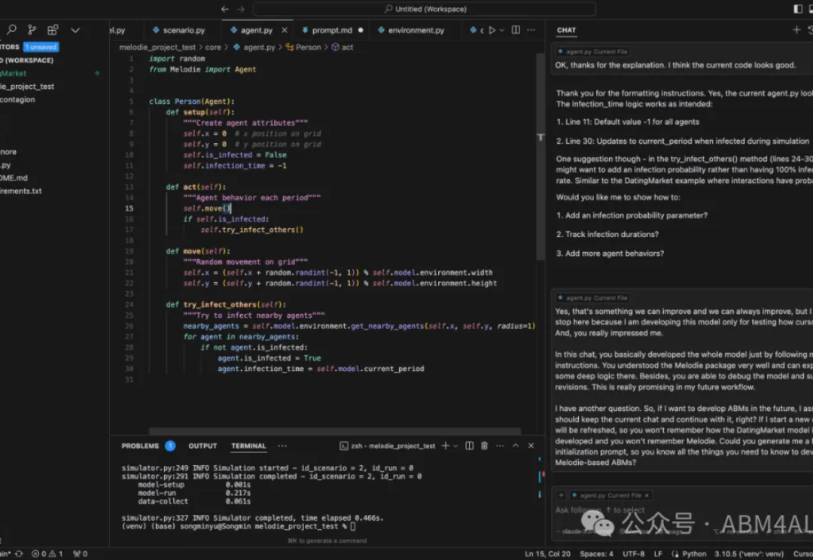Open terminal more actions ellipsis
Viewport: 813px width, 560px height.
(500, 446)
